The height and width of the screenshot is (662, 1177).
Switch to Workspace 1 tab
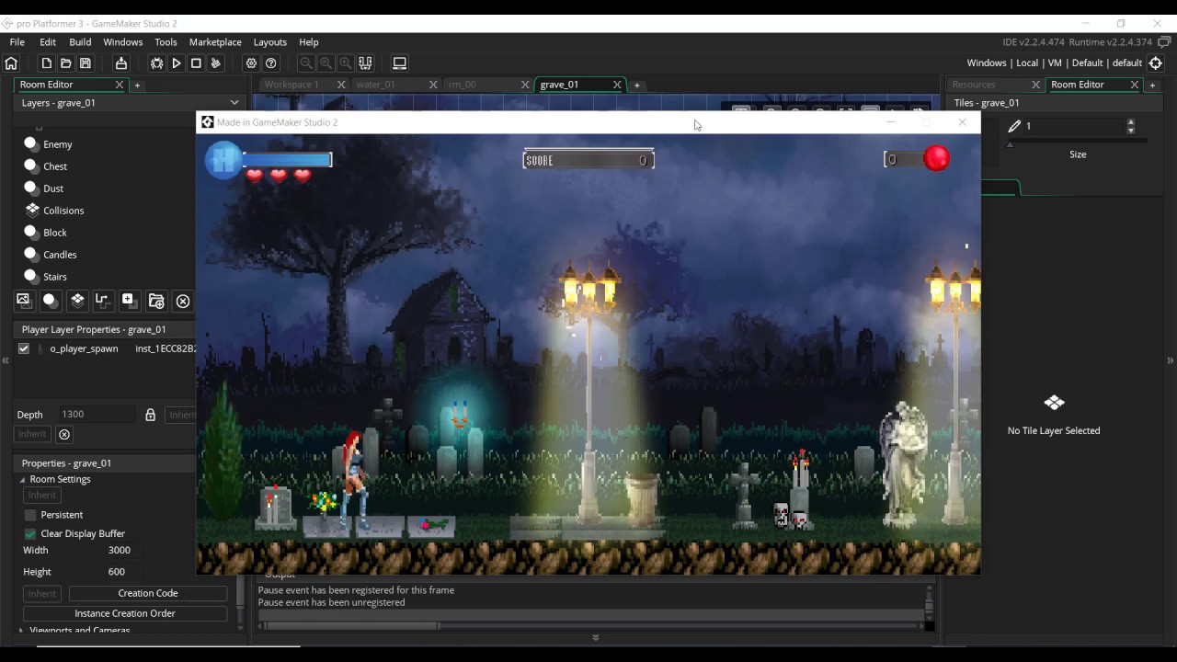click(291, 85)
